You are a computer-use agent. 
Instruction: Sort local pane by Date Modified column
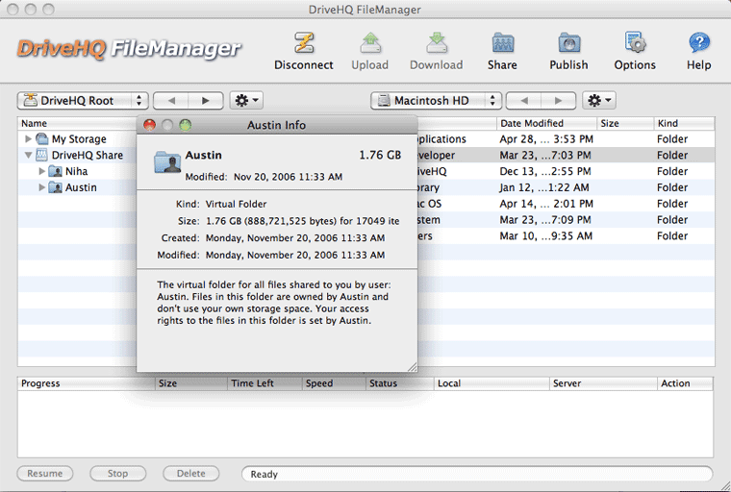coord(546,123)
